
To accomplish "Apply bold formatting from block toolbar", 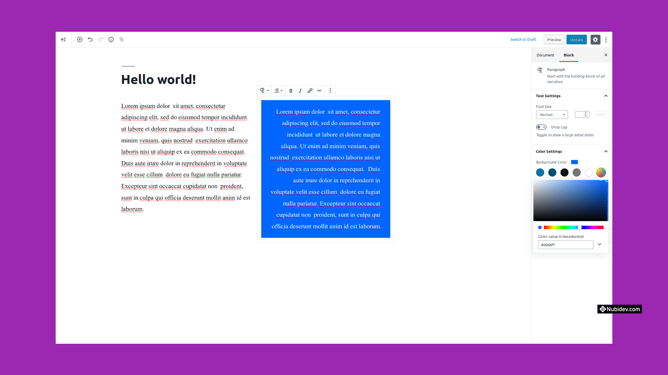I will pyautogui.click(x=291, y=91).
